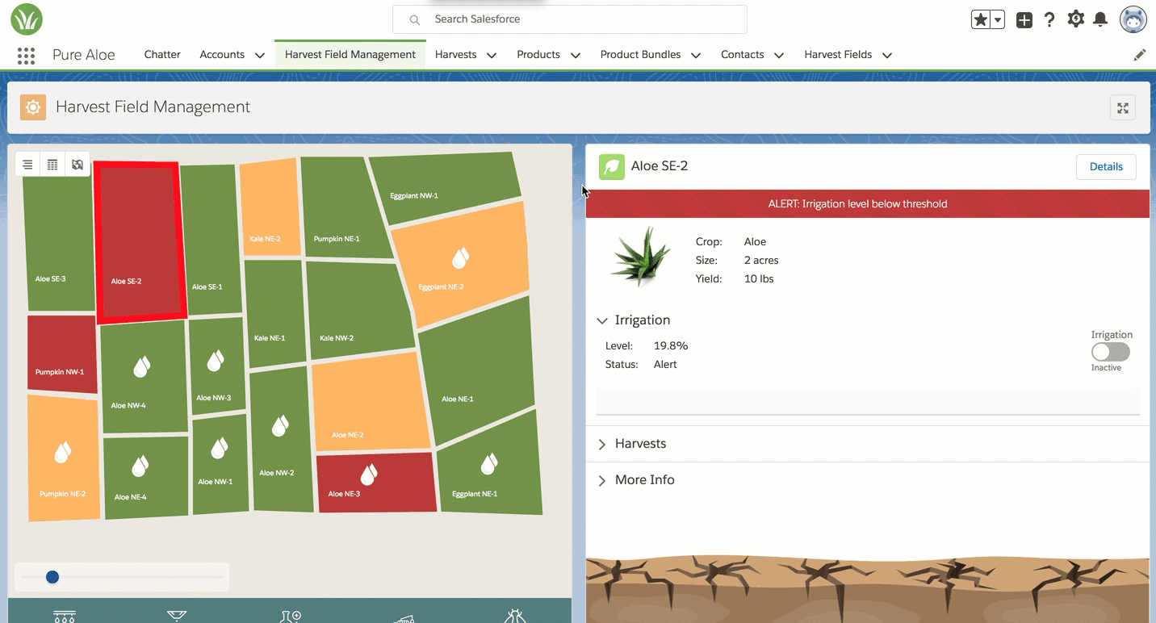The image size is (1156, 623).
Task: Switch the field map to table view
Action: click(x=52, y=165)
